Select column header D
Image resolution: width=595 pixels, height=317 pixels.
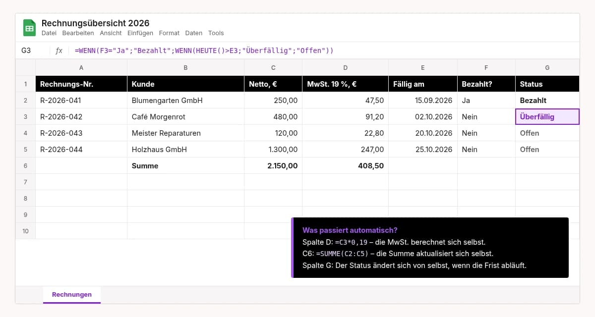pos(345,67)
